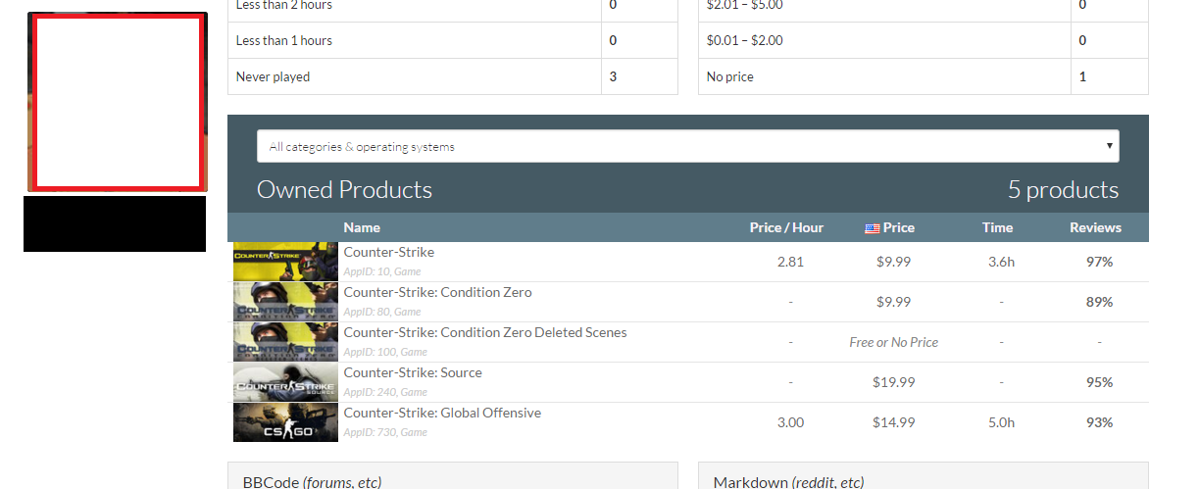Click the 89% review score
Screen dimensions: 1199x489
tap(1099, 302)
